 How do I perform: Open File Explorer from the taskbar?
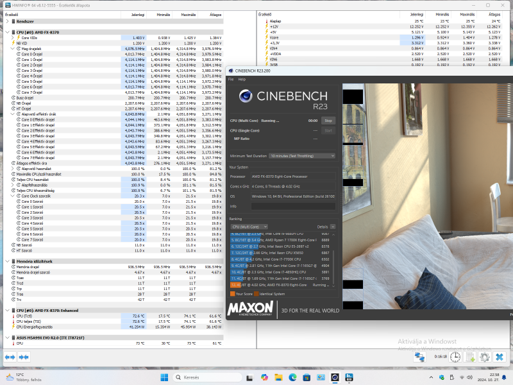(278, 377)
